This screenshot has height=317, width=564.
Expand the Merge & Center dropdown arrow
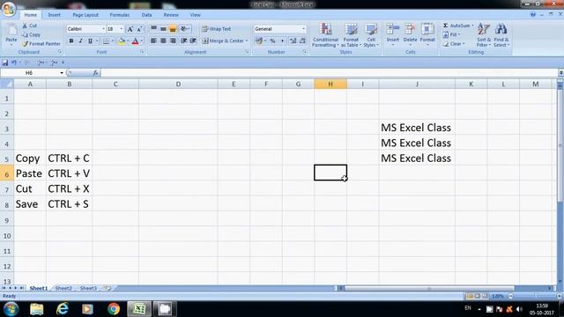pos(247,41)
